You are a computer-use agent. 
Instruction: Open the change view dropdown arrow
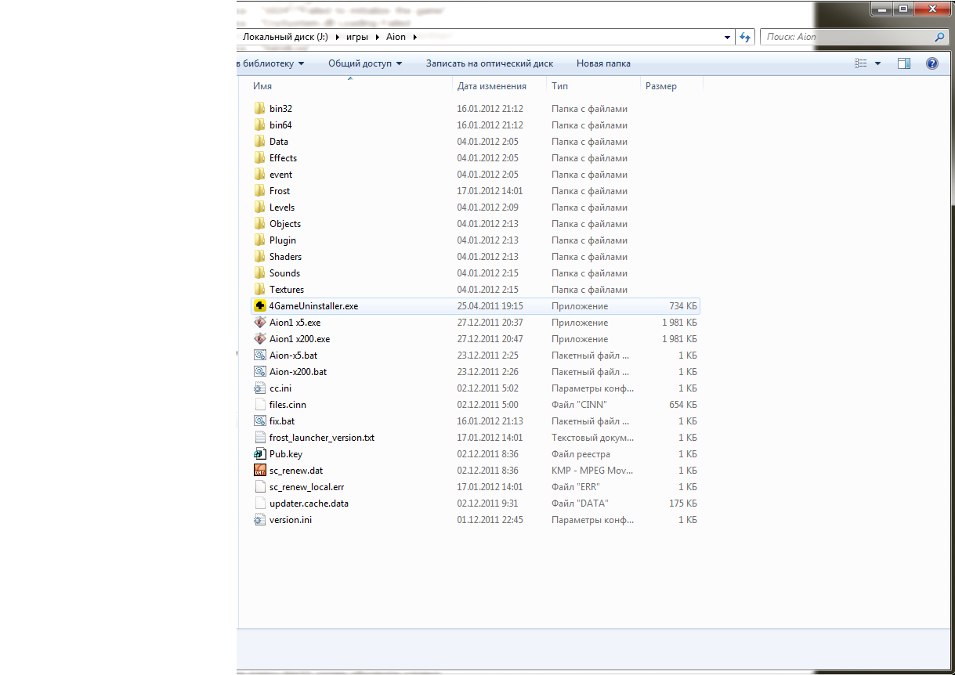[x=877, y=63]
